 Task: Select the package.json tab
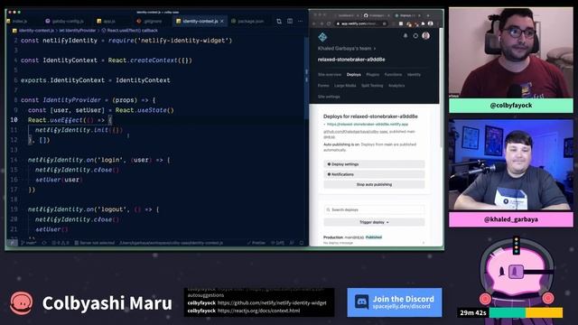247,22
